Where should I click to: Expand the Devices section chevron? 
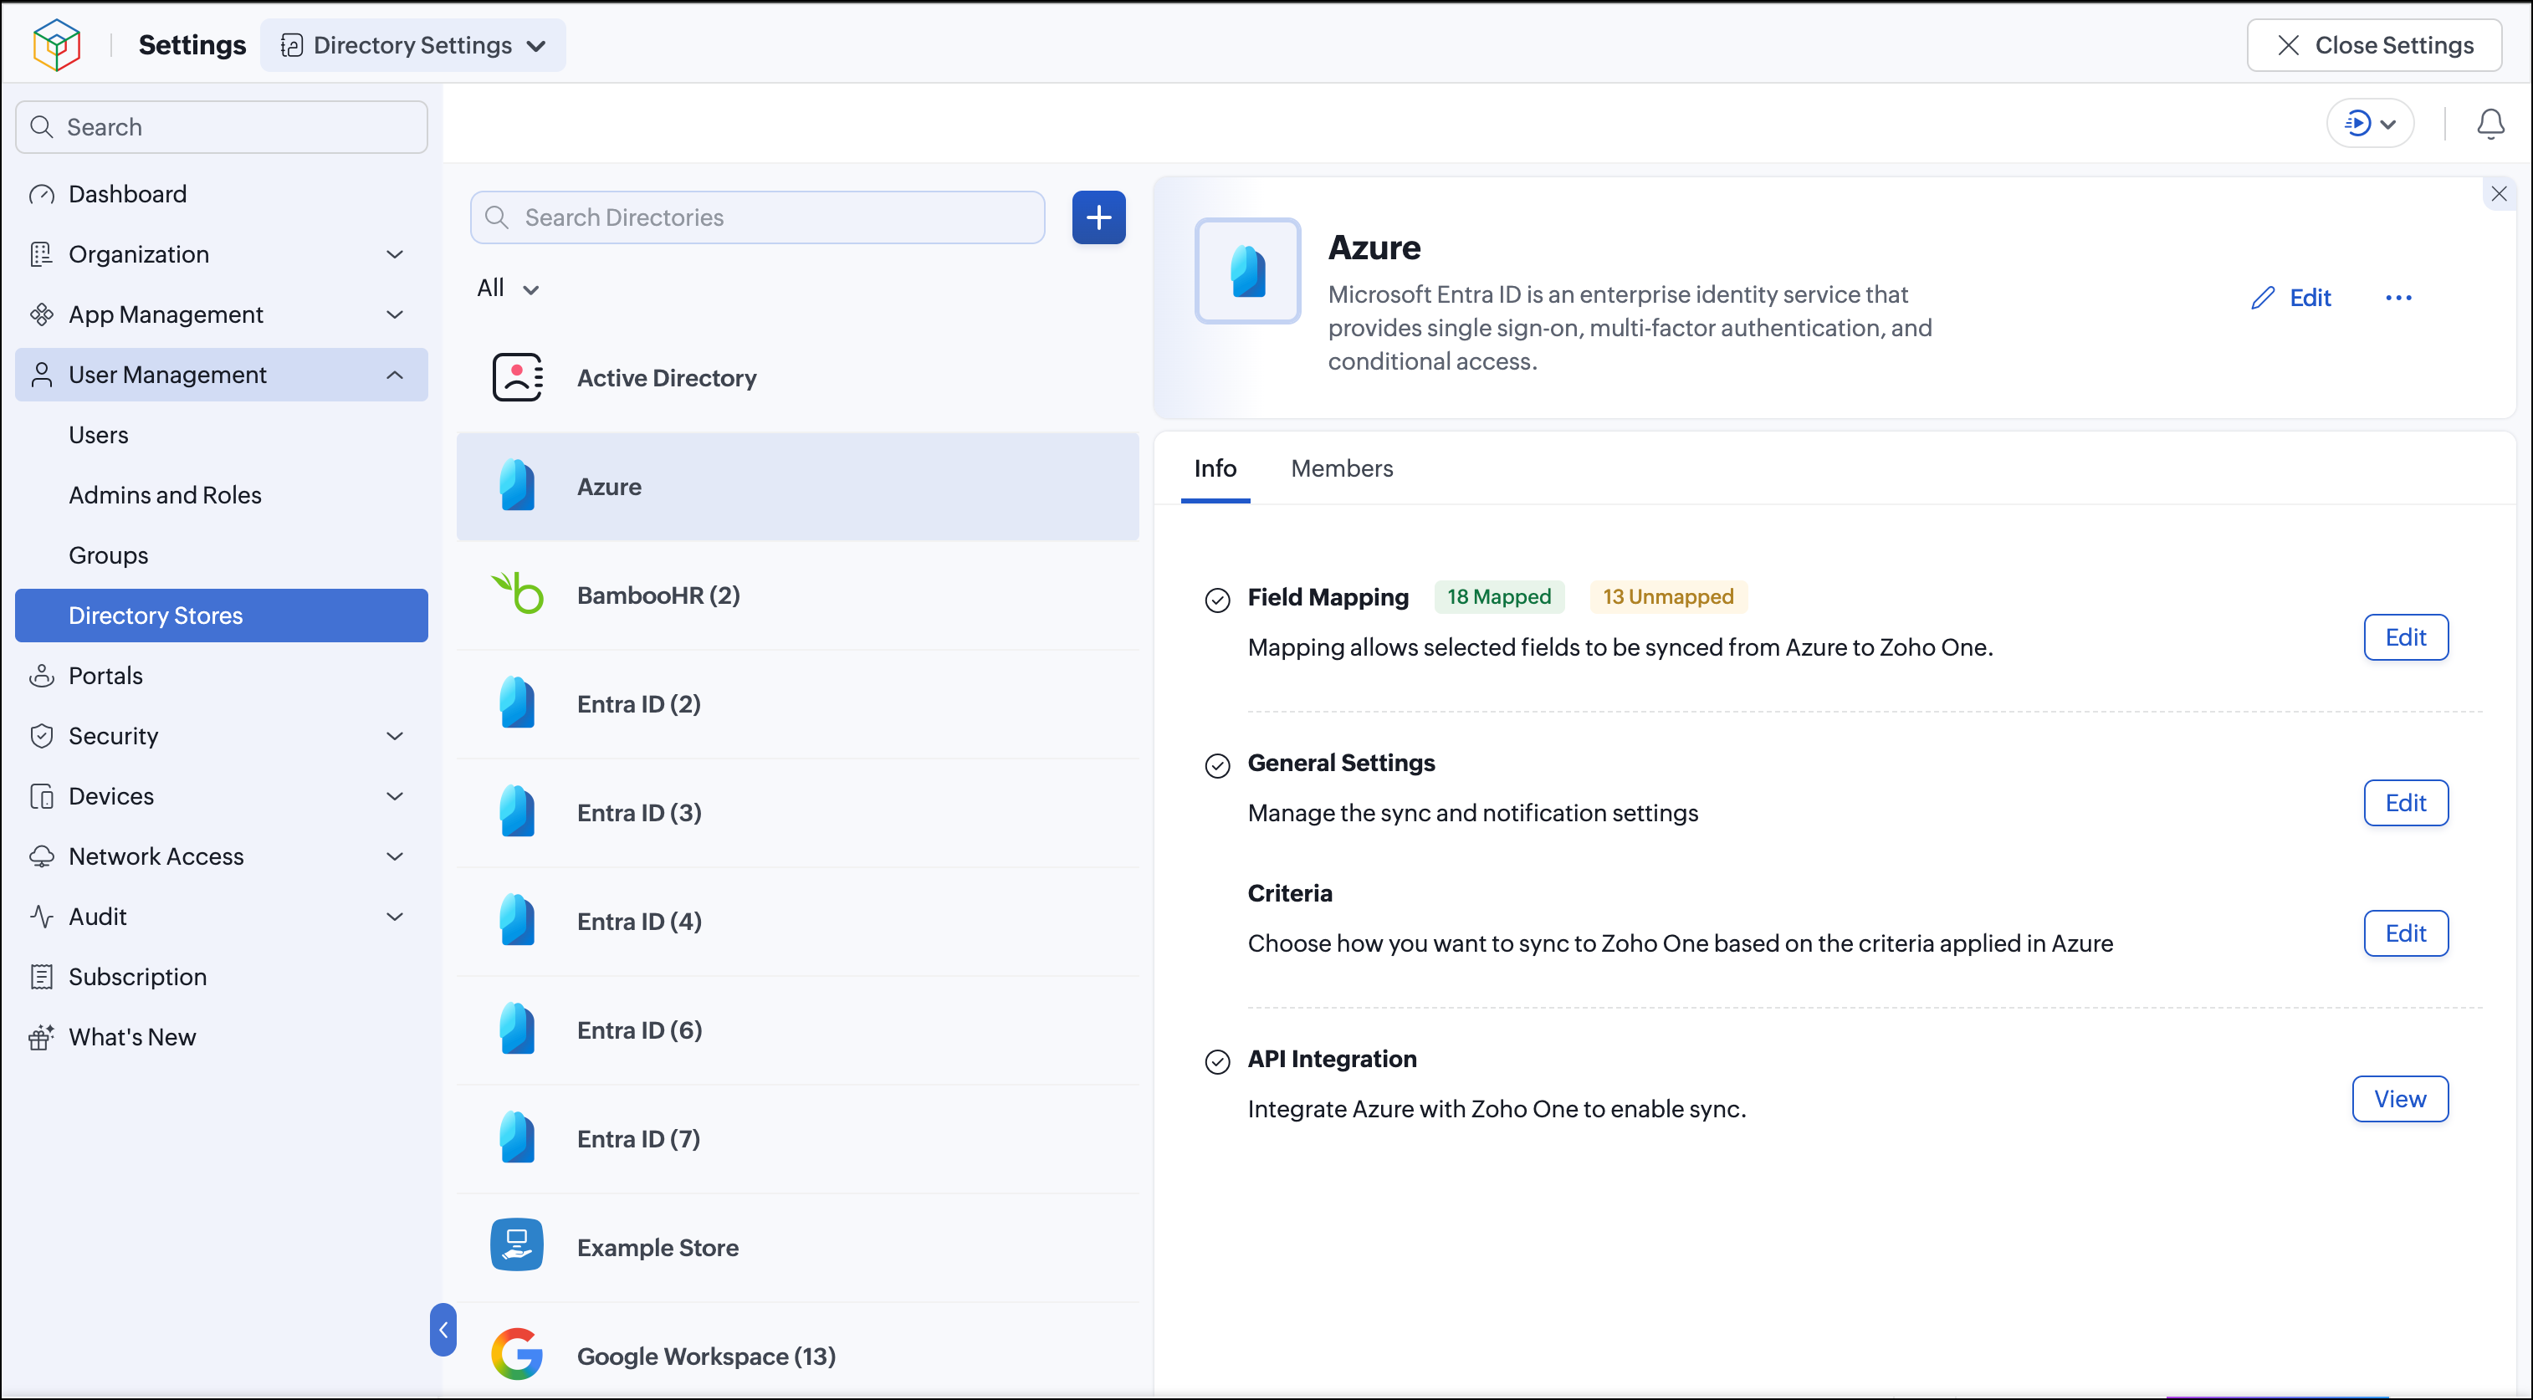[x=396, y=796]
